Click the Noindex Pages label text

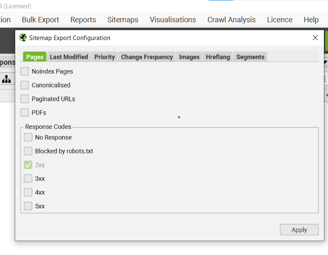52,71
